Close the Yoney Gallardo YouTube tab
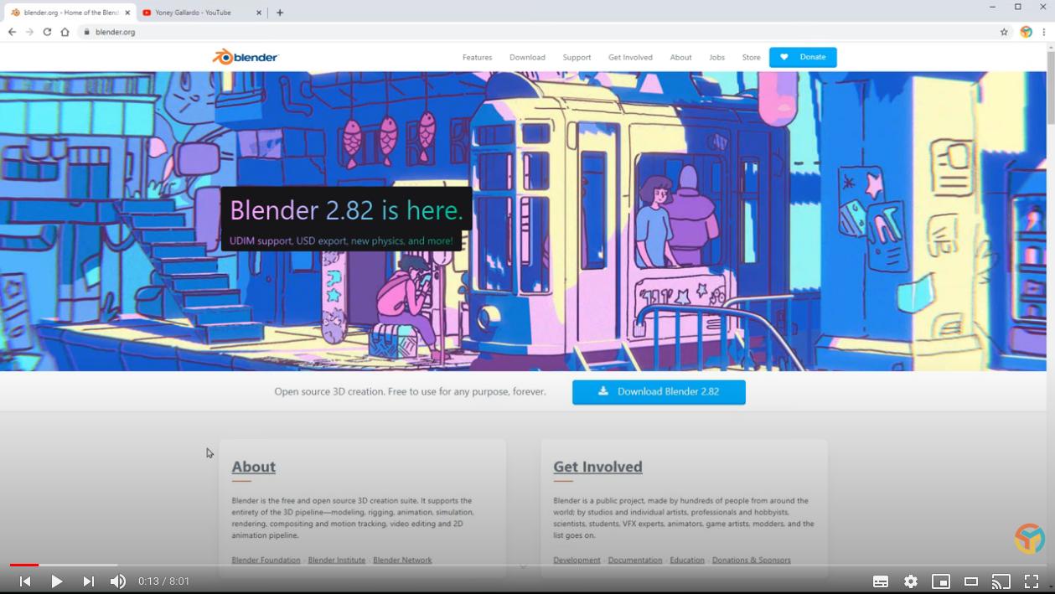 [x=258, y=13]
